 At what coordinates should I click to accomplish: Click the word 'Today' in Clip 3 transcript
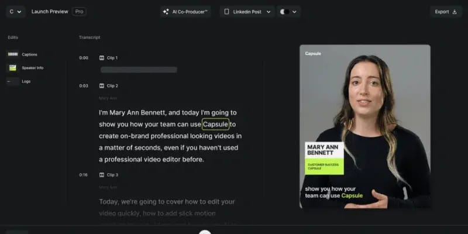(x=109, y=202)
